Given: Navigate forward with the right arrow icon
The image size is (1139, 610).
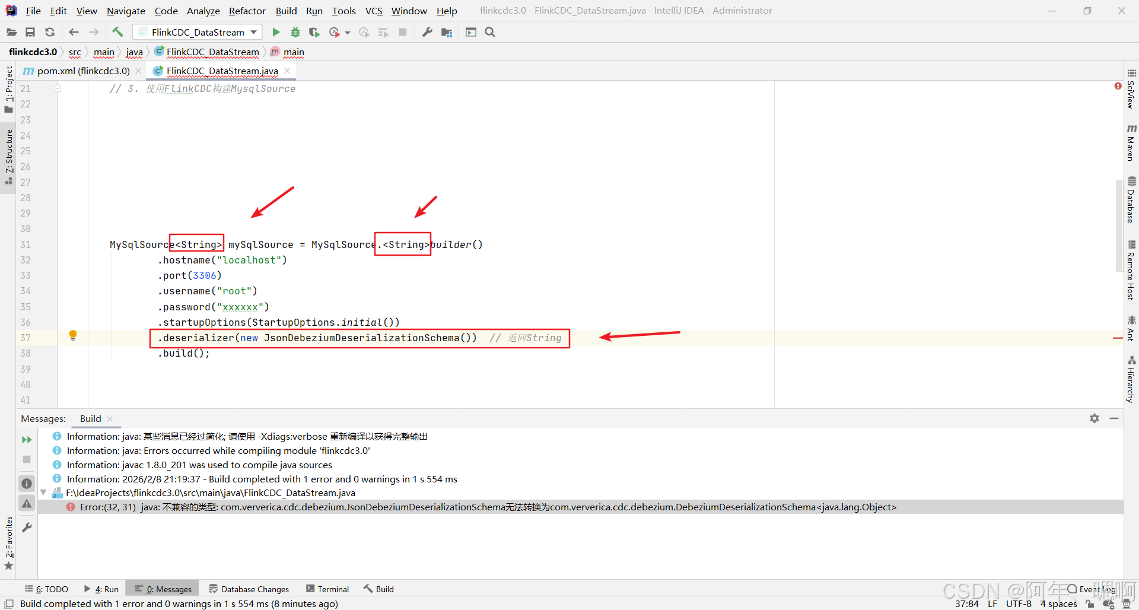Looking at the screenshot, I should [x=94, y=32].
